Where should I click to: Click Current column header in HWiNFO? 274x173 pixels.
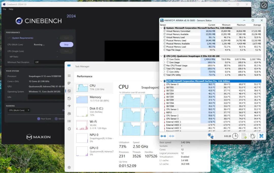212,25
